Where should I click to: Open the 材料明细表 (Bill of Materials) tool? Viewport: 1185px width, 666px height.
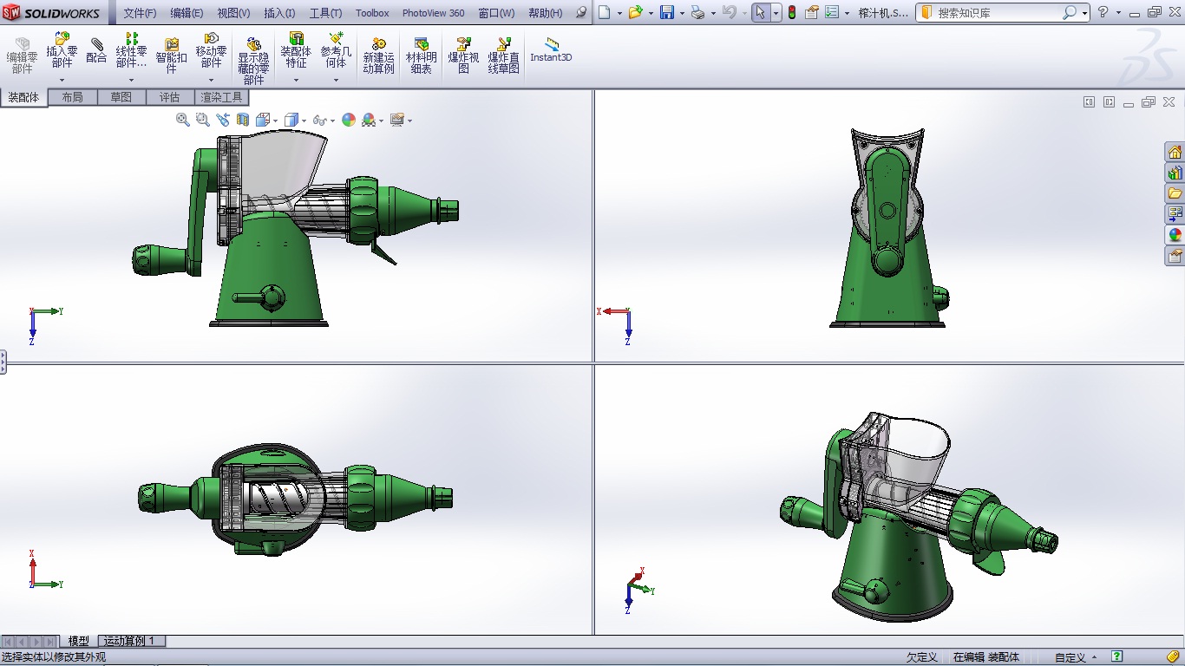(422, 55)
